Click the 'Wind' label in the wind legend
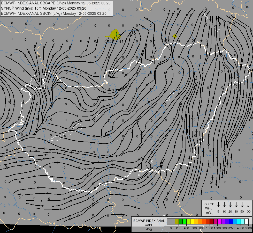253x233 pixels. coord(209,208)
